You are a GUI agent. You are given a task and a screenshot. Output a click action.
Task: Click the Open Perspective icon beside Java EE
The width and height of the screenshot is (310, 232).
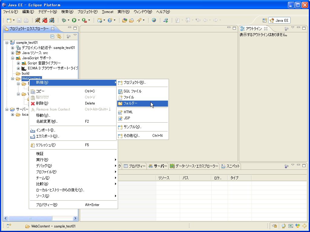pyautogui.click(x=265, y=20)
